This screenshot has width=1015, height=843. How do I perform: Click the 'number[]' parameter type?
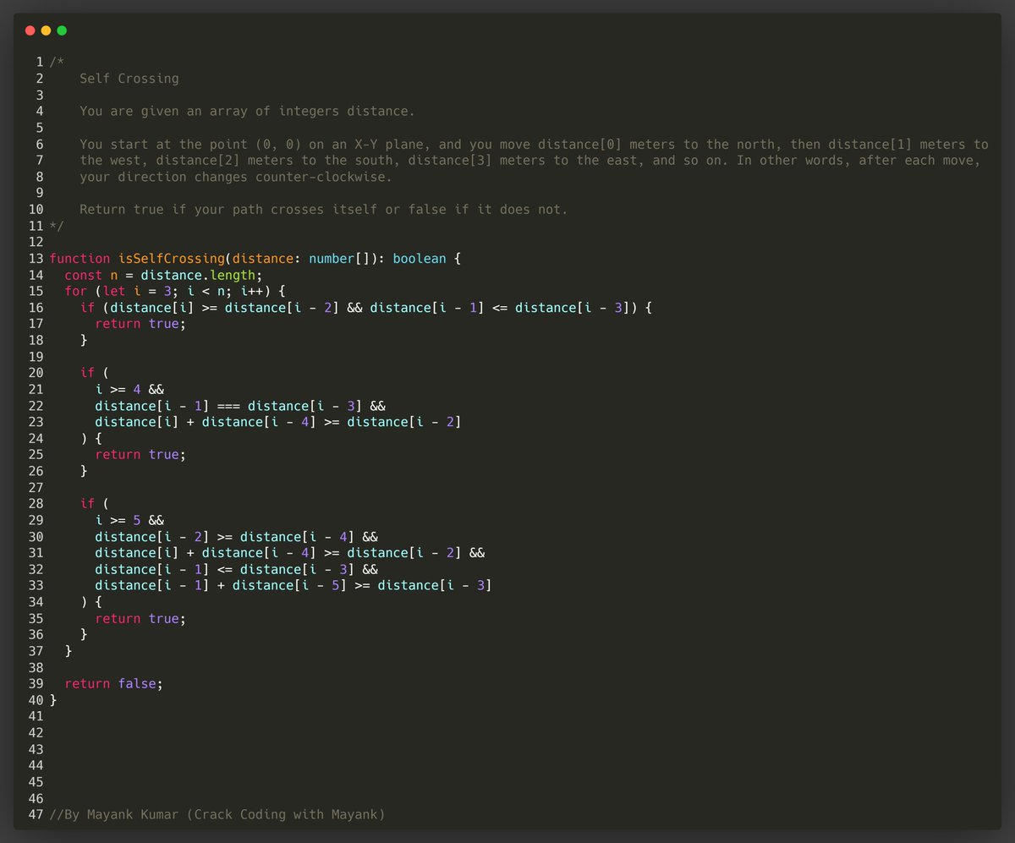click(x=339, y=258)
